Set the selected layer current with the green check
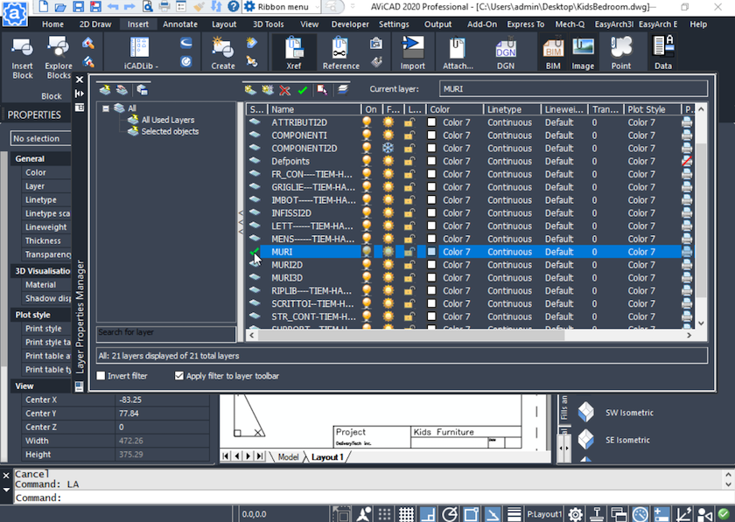Viewport: 735px width, 522px height. [x=302, y=89]
